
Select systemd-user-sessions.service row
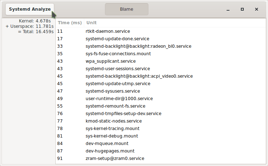click(161, 69)
